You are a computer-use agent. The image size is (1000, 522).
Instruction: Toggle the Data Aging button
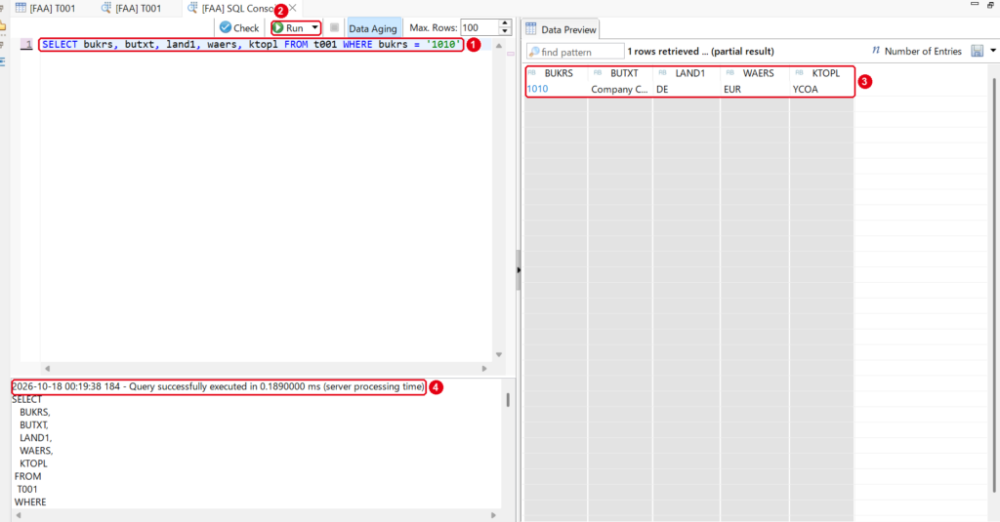click(373, 28)
